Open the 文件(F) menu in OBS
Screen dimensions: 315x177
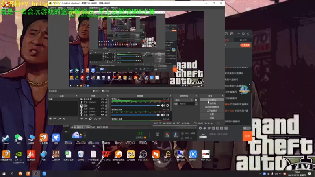tap(52, 7)
